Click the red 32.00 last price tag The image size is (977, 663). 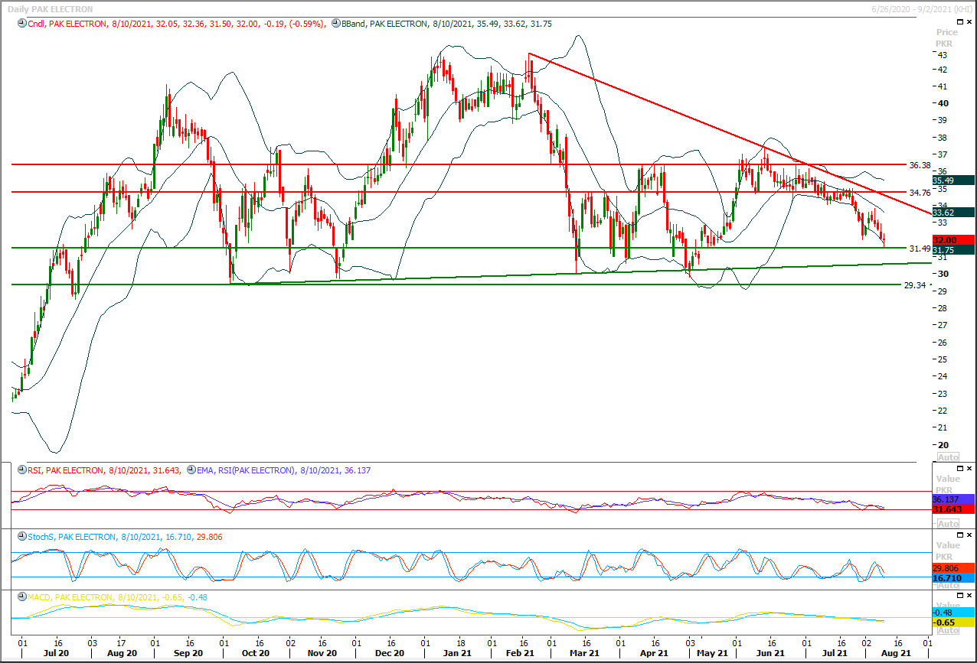click(952, 240)
